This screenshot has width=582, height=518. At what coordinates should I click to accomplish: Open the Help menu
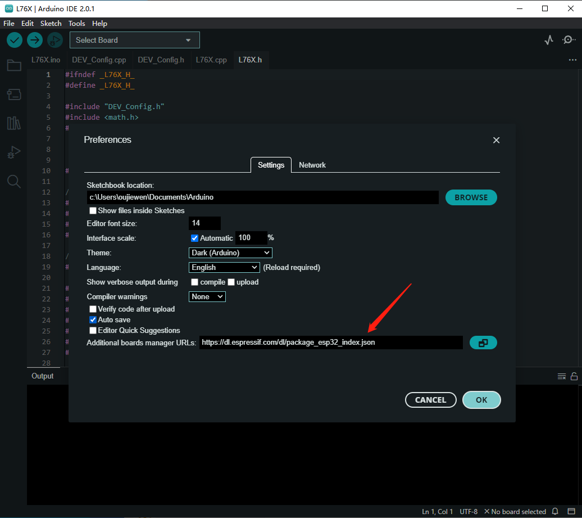click(99, 24)
